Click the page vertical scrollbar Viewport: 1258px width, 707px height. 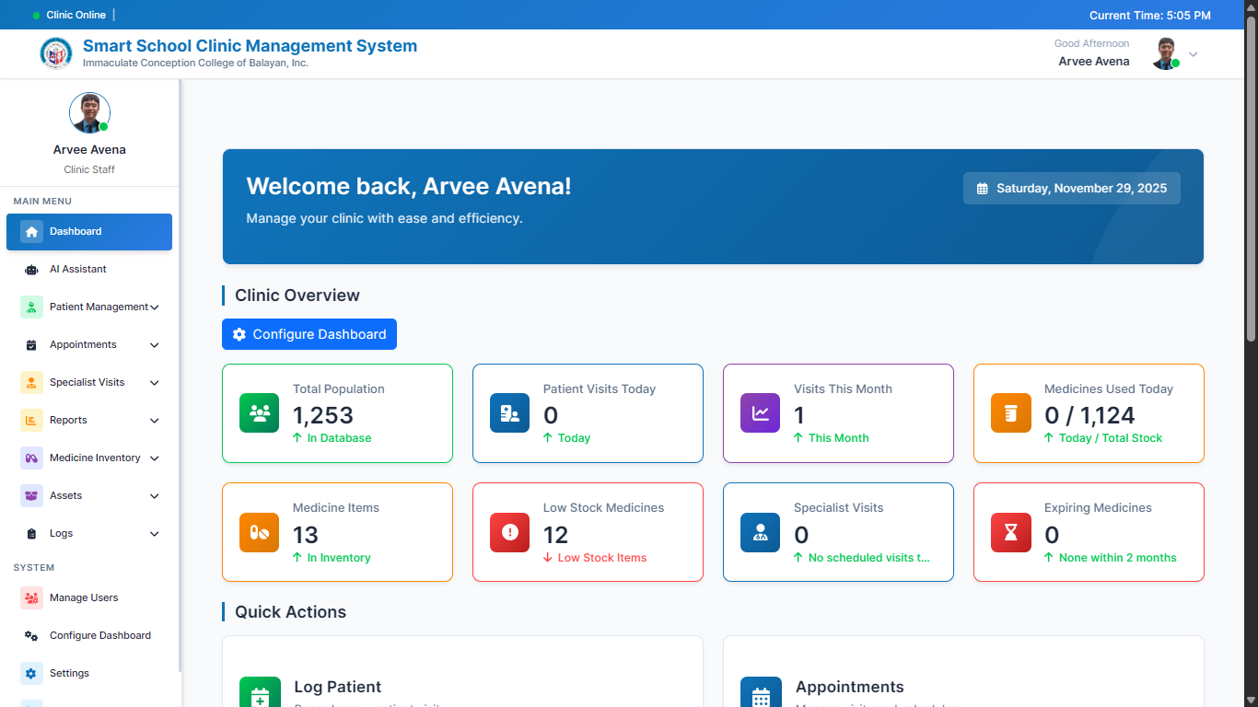(x=1250, y=184)
